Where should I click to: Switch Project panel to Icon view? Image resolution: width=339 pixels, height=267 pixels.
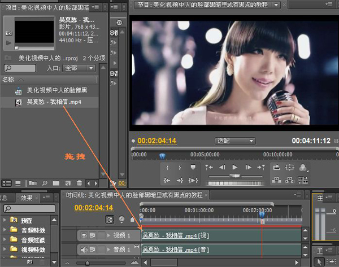click(x=18, y=183)
